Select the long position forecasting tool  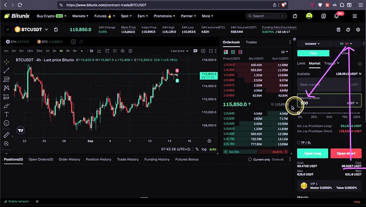coord(6,97)
